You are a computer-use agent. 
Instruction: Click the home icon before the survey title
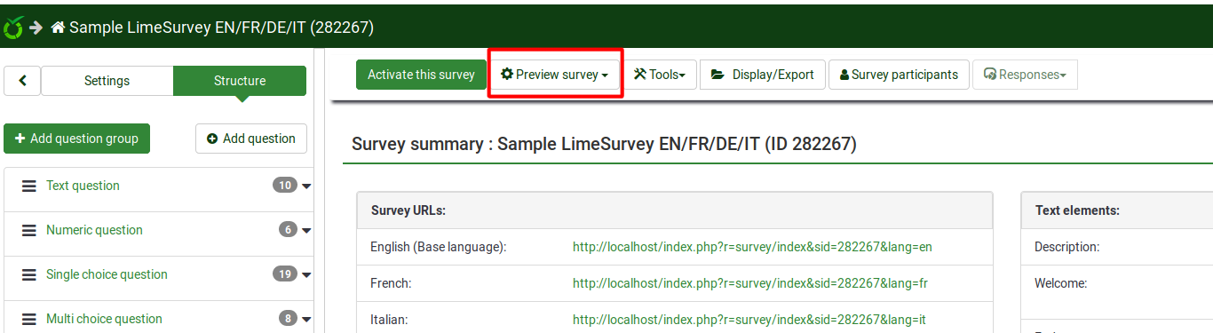tap(58, 28)
